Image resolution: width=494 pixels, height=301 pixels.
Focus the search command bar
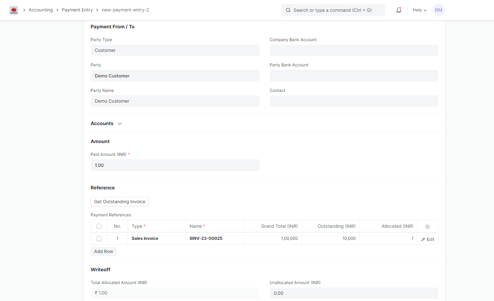click(333, 10)
